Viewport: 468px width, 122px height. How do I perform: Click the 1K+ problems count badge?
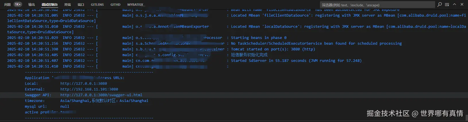(x=18, y=5)
